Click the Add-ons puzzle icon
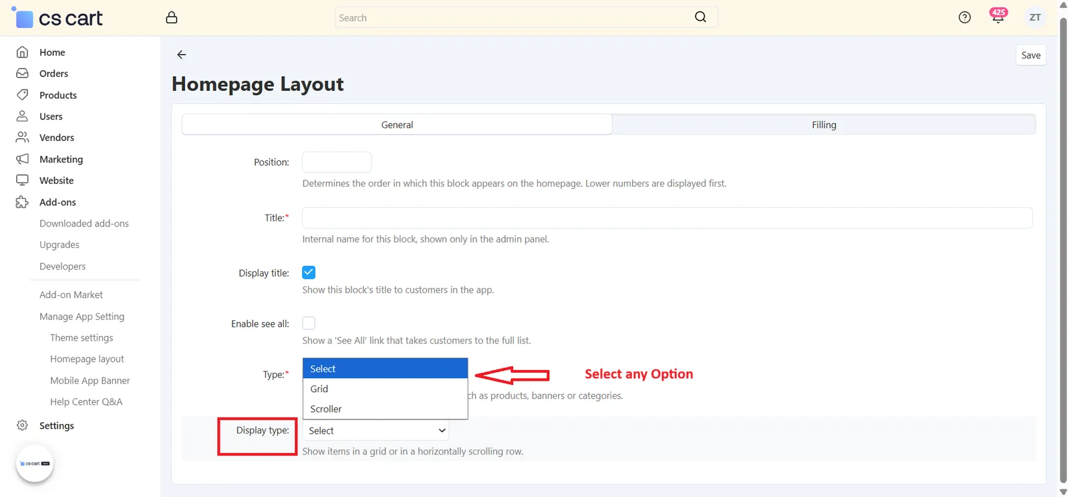 point(22,202)
